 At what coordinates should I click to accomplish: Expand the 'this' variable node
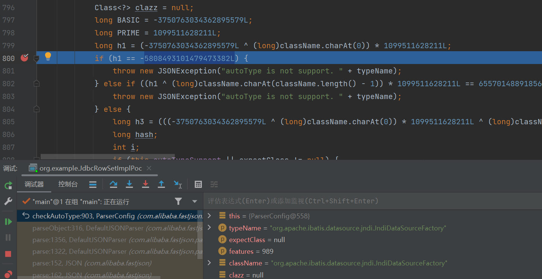210,216
